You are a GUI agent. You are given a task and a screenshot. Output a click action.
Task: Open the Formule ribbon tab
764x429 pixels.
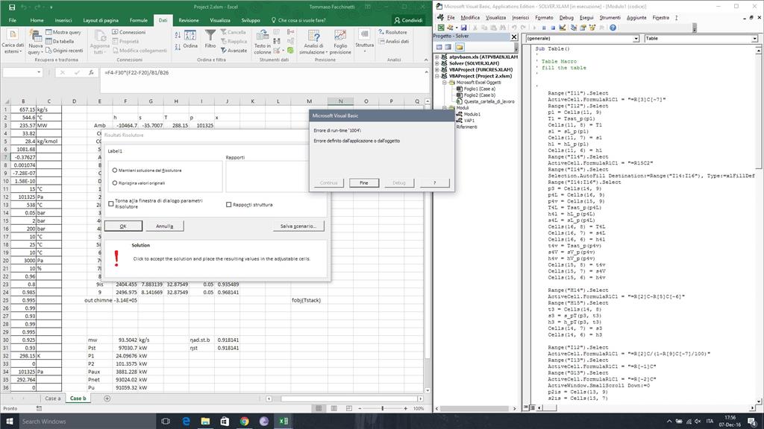[138, 20]
